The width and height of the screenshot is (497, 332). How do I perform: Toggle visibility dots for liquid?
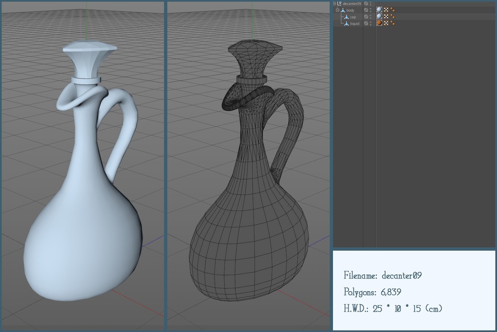tap(370, 23)
